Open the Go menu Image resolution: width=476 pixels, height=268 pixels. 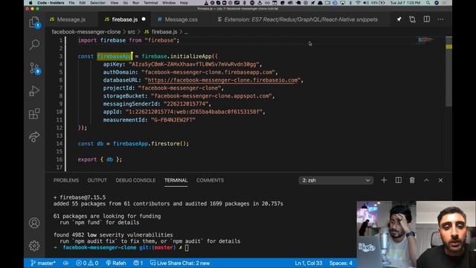coord(126,3)
